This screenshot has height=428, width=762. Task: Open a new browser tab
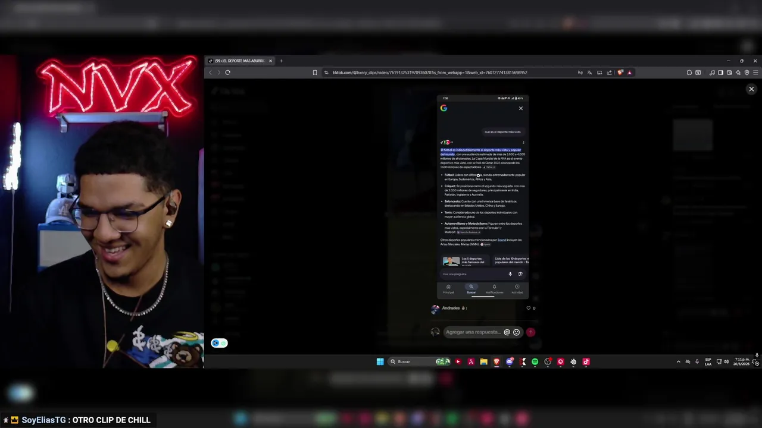pos(281,61)
